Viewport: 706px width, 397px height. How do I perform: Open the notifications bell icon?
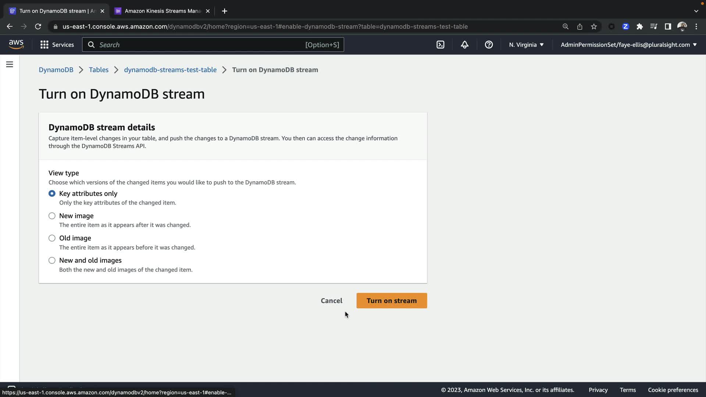click(x=464, y=45)
